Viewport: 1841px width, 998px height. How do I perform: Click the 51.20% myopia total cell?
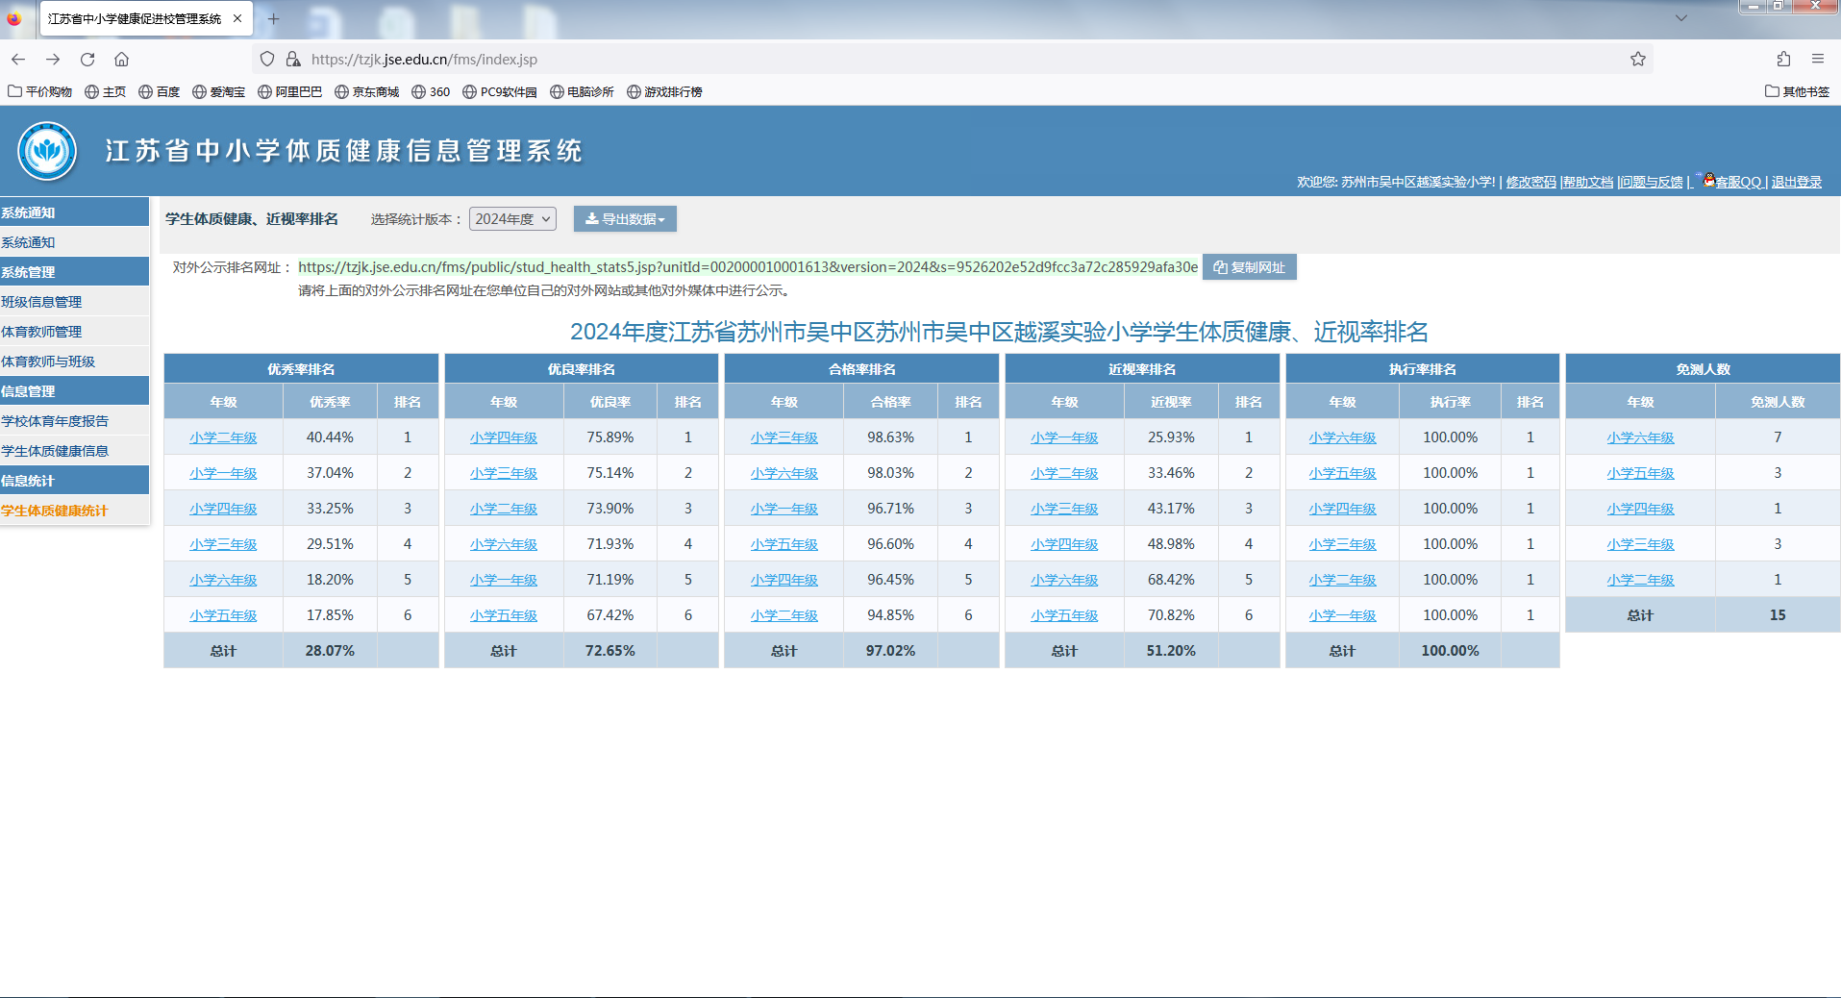coord(1171,651)
